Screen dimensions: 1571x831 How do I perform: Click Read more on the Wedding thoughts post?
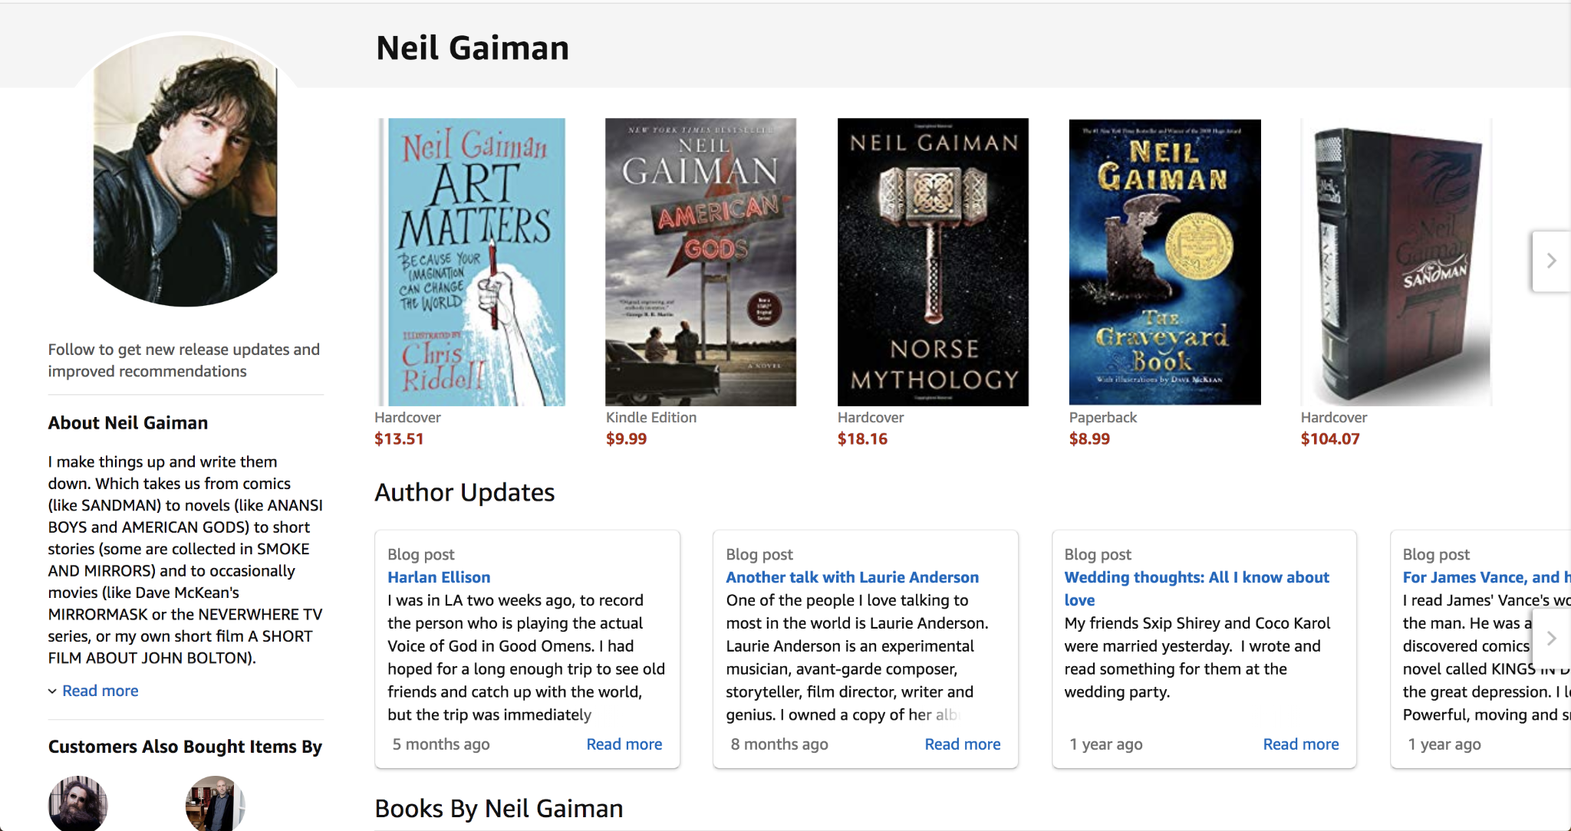(x=1300, y=744)
